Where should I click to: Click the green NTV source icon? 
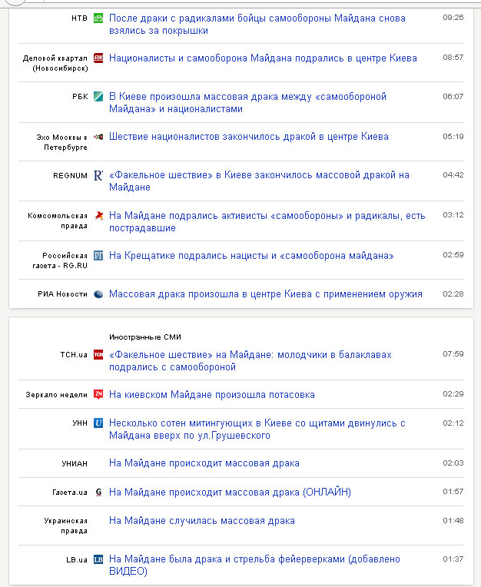[x=98, y=18]
